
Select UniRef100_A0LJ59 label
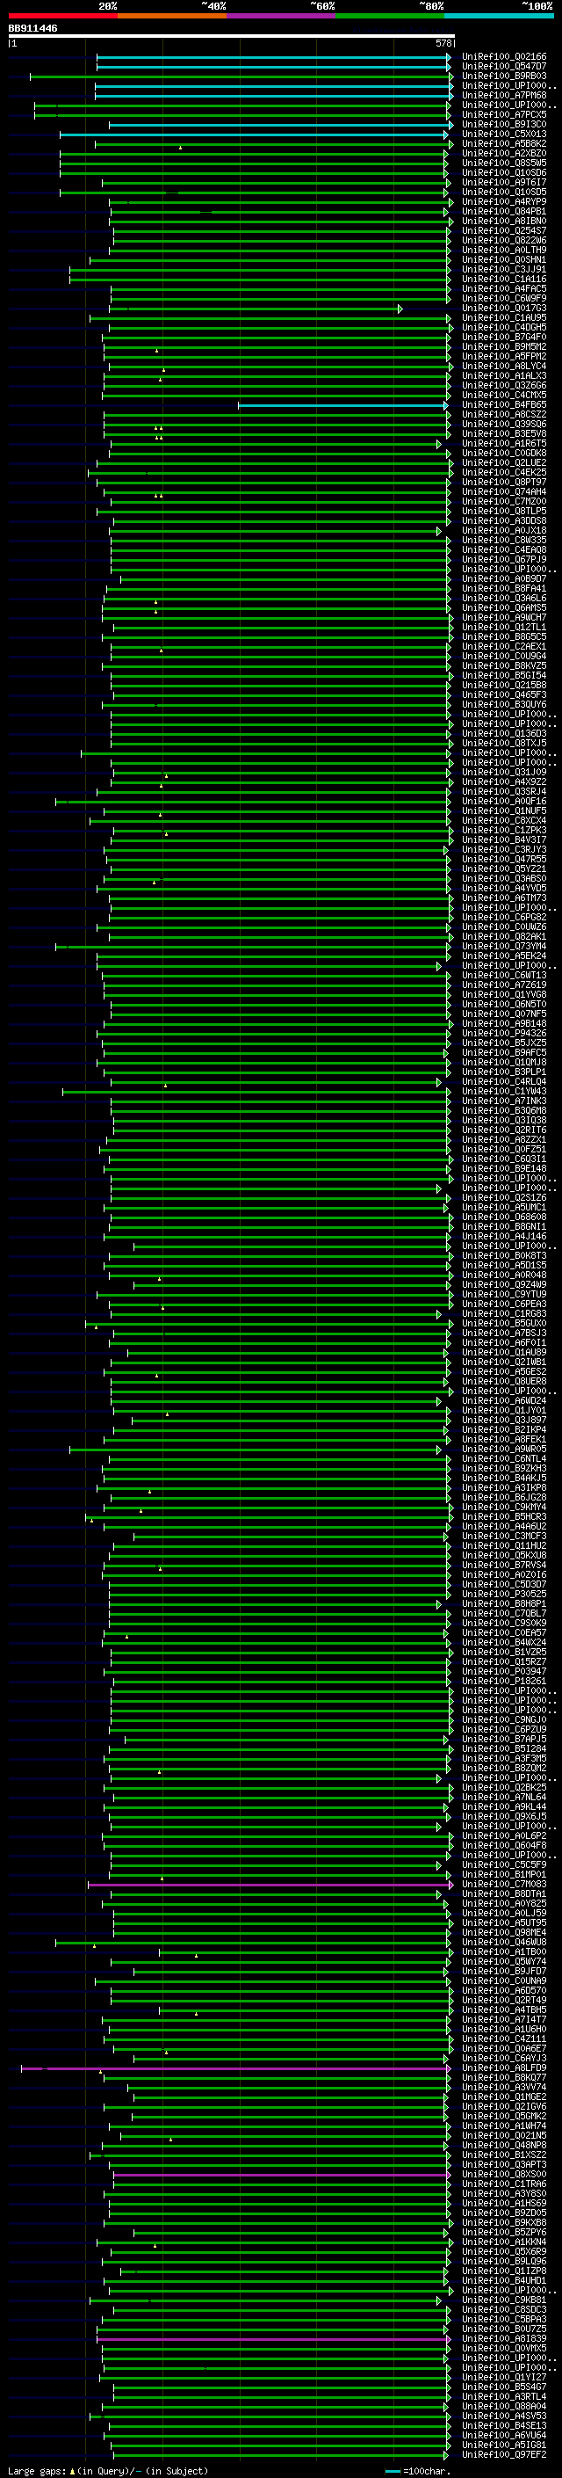pyautogui.click(x=503, y=1913)
